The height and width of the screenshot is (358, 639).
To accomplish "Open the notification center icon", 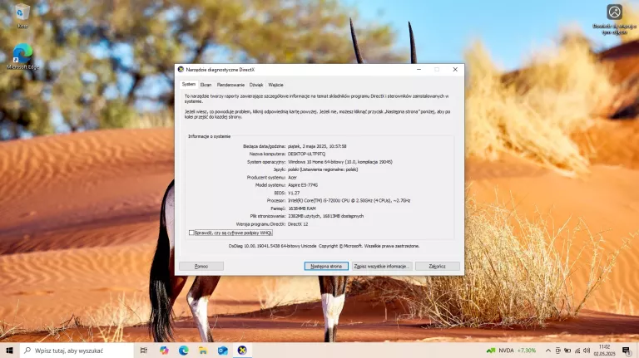I will pyautogui.click(x=626, y=351).
